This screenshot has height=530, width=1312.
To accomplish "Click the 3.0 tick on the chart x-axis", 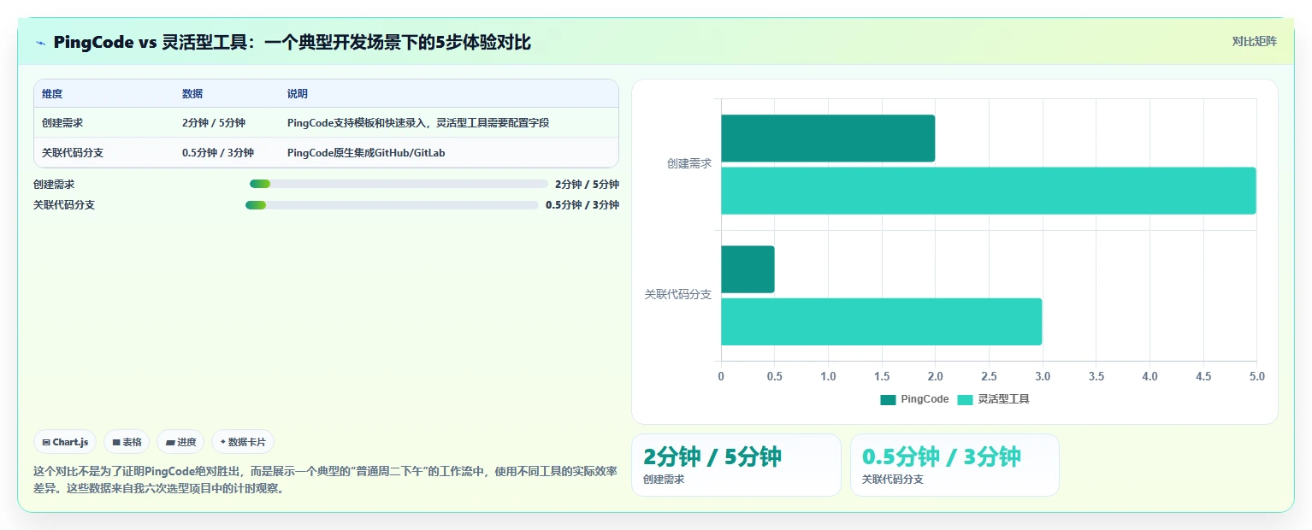I will pos(1043,376).
